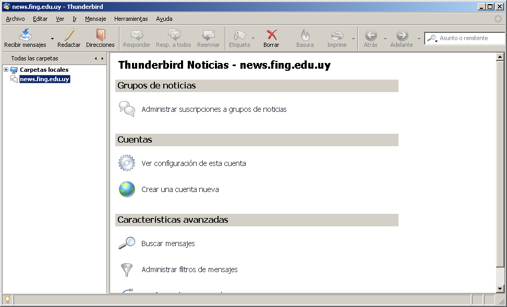Open the Herramientas menu
Screen dimensions: 507x307
pos(131,19)
